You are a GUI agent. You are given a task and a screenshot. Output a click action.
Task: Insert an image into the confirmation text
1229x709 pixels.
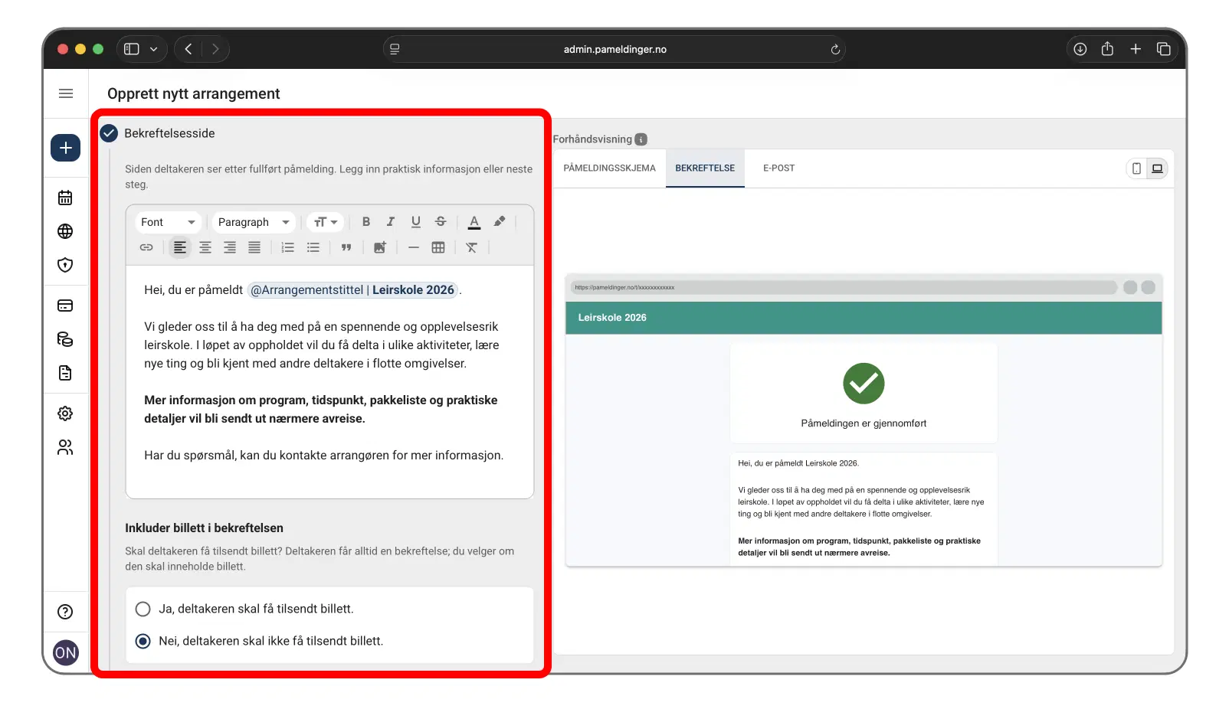pyautogui.click(x=379, y=247)
